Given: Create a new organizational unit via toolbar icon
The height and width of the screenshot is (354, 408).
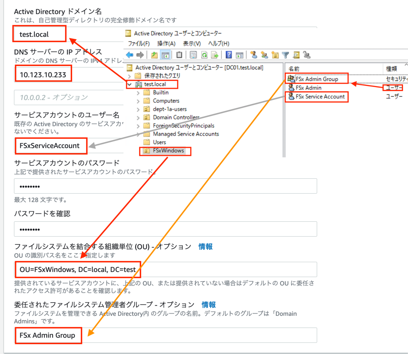Looking at the screenshot, I should [x=275, y=55].
